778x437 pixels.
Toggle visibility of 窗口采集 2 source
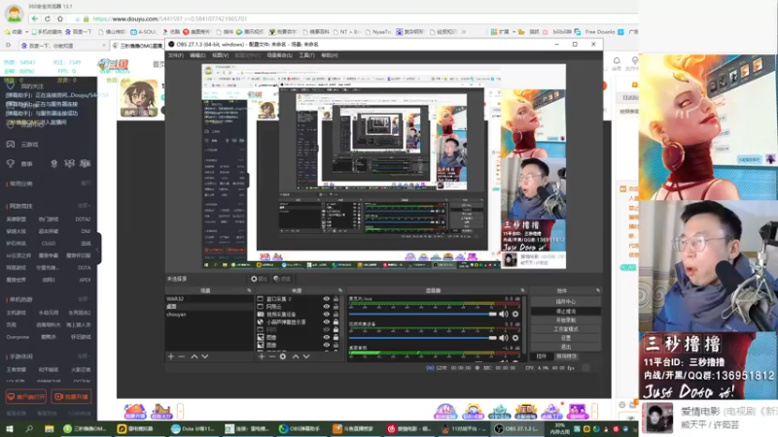327,299
